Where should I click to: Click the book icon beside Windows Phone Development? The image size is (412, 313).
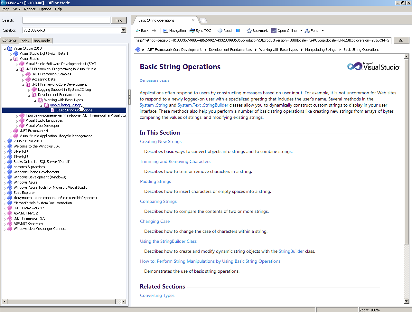point(10,172)
